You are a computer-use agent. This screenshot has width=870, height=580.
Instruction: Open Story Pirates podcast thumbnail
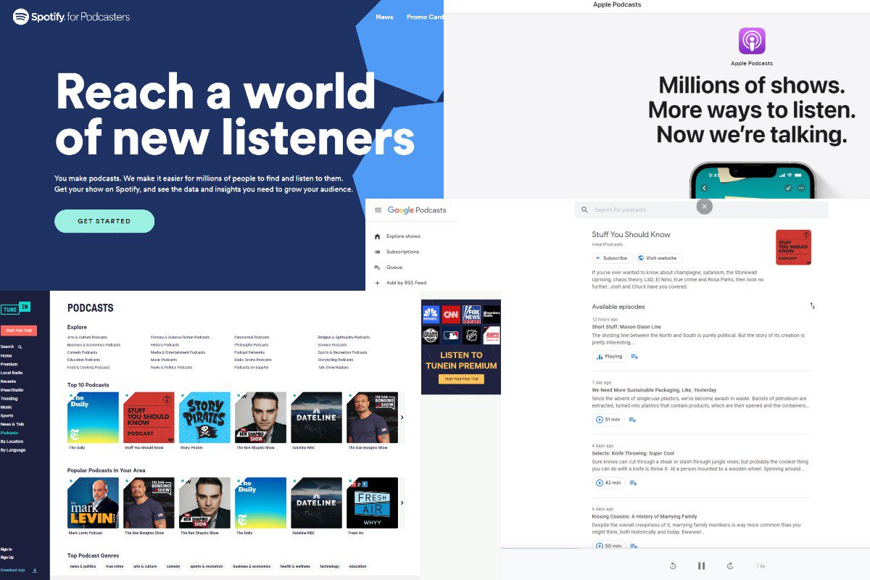click(205, 418)
